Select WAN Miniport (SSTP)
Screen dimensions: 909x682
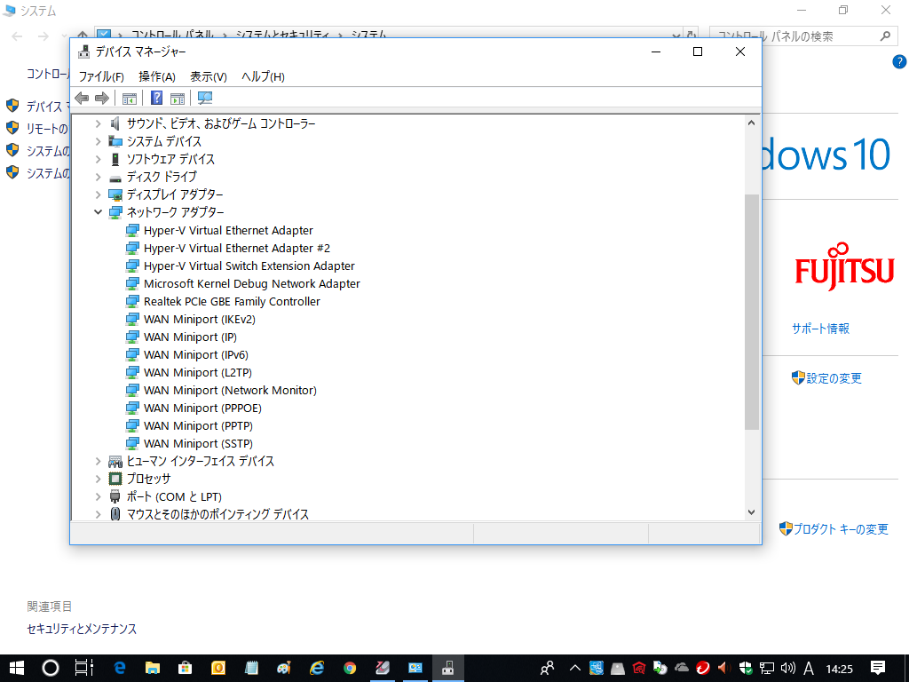(x=198, y=444)
